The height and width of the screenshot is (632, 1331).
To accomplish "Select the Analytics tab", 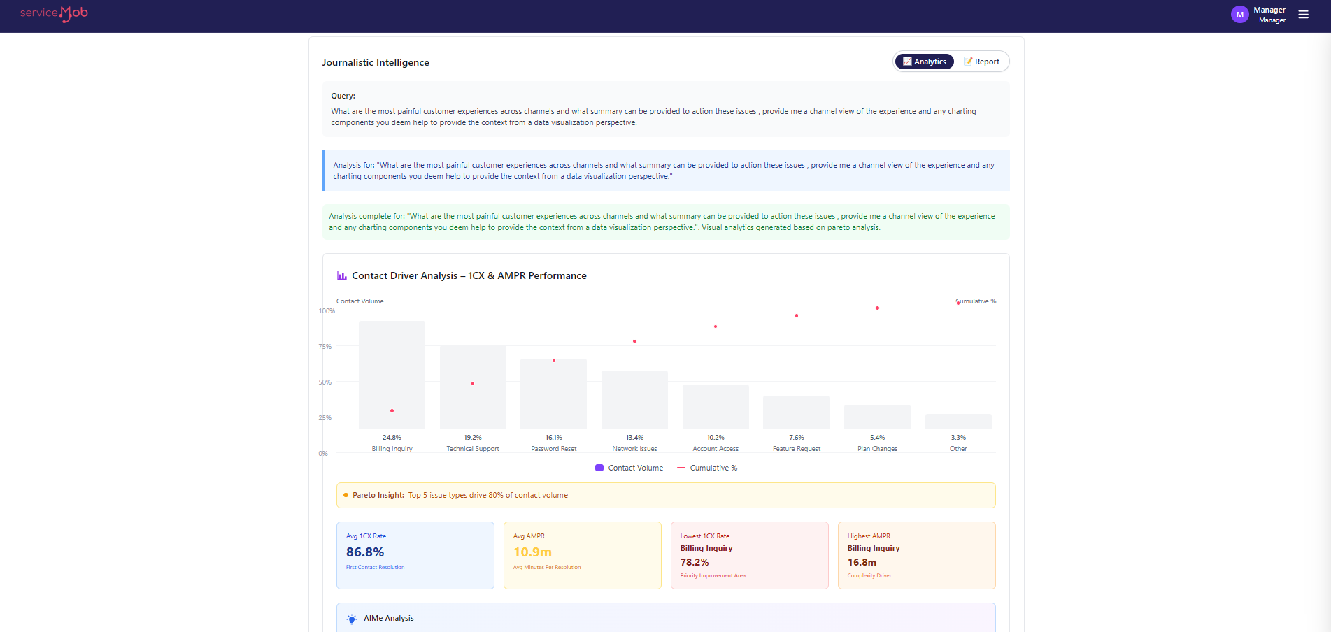I will pyautogui.click(x=924, y=62).
